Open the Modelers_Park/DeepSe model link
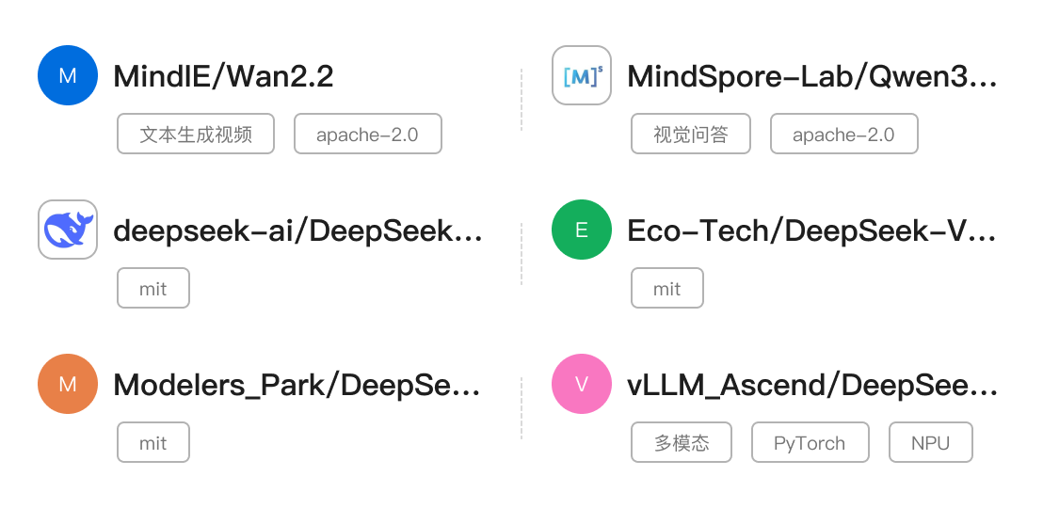This screenshot has width=1043, height=508. (297, 385)
